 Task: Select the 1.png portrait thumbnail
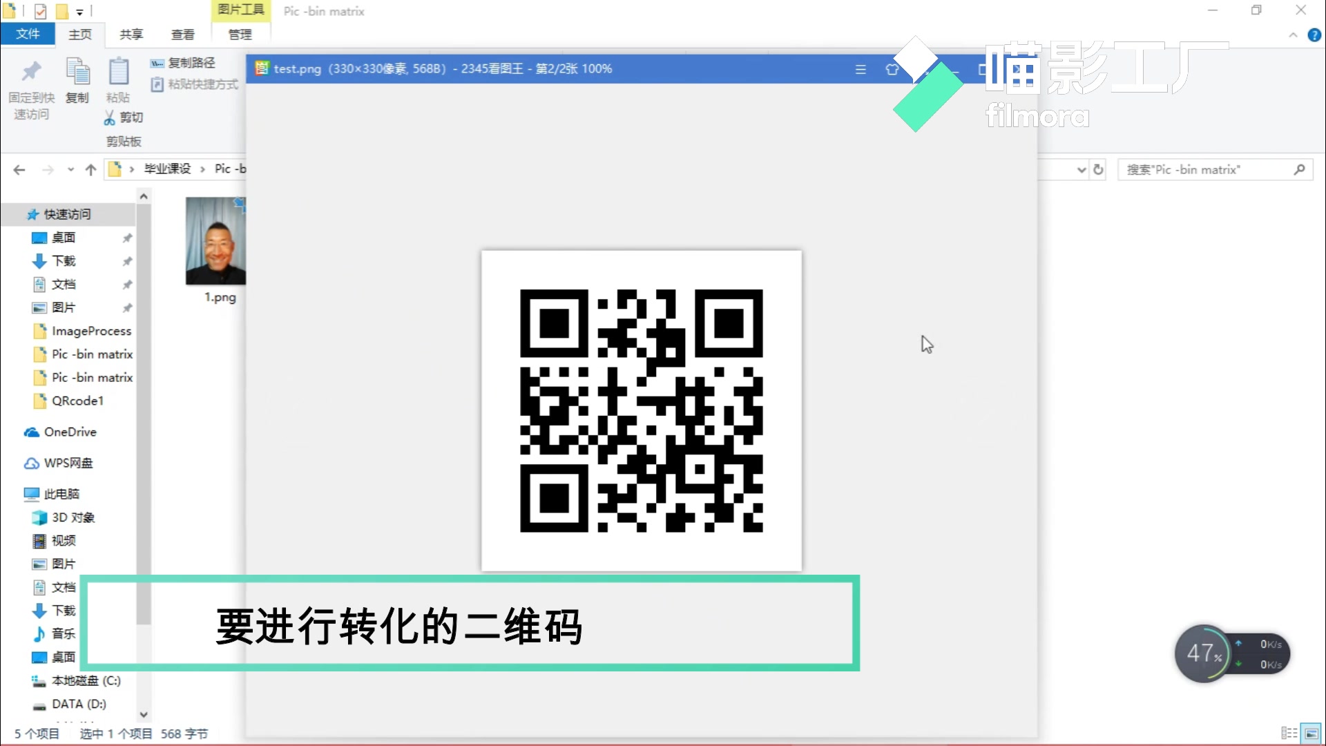(x=216, y=241)
